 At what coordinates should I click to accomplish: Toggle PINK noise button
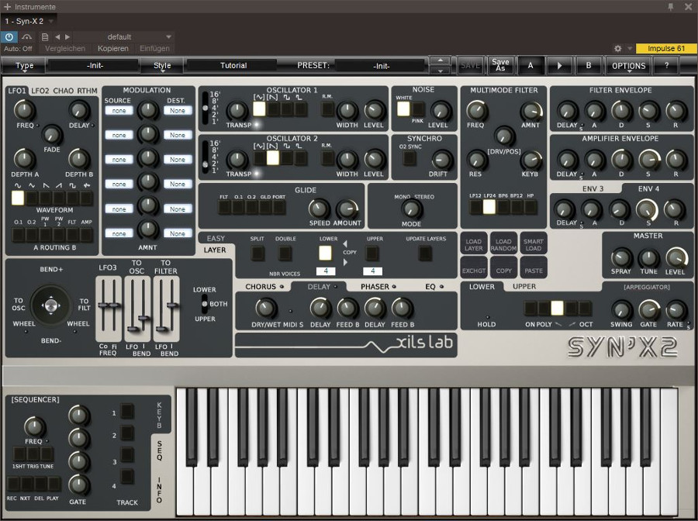417,109
